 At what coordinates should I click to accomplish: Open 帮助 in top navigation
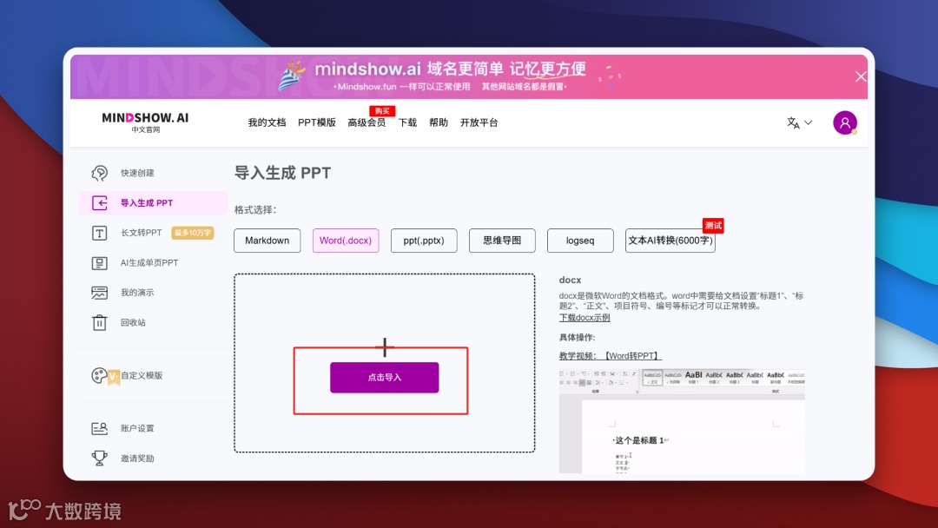coord(439,122)
